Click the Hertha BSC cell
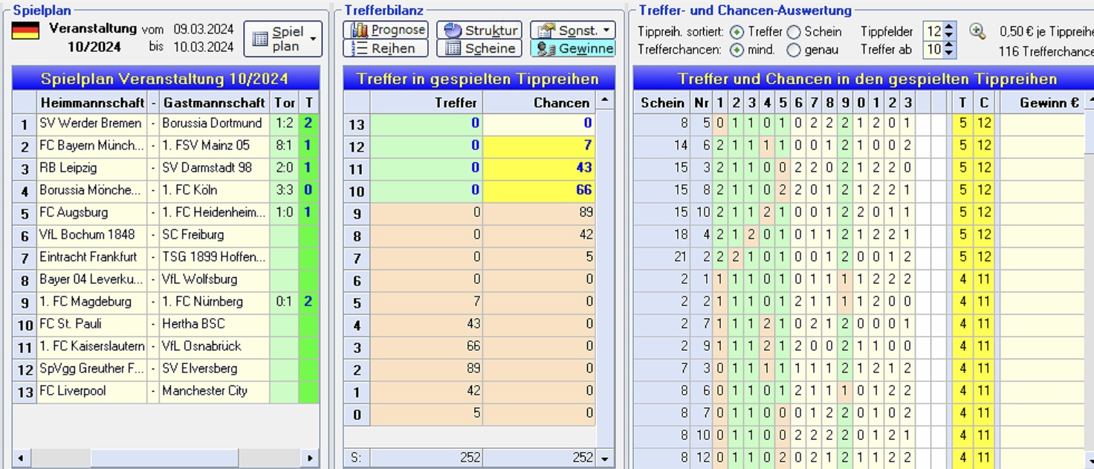 tap(214, 324)
